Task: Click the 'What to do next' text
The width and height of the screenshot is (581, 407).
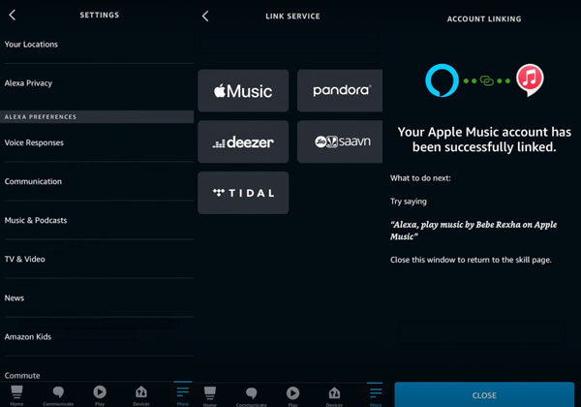Action: click(420, 178)
